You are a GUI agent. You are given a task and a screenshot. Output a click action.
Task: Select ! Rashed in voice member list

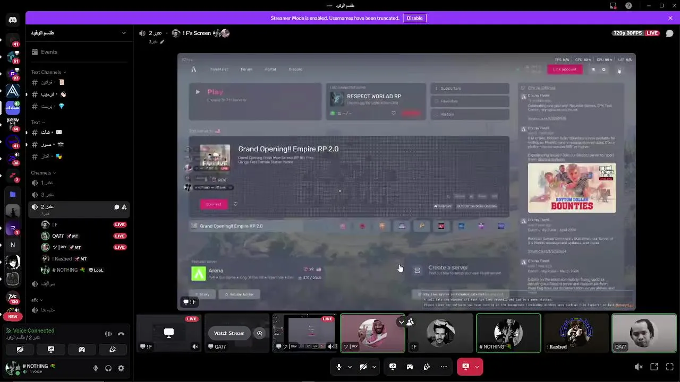(84, 259)
